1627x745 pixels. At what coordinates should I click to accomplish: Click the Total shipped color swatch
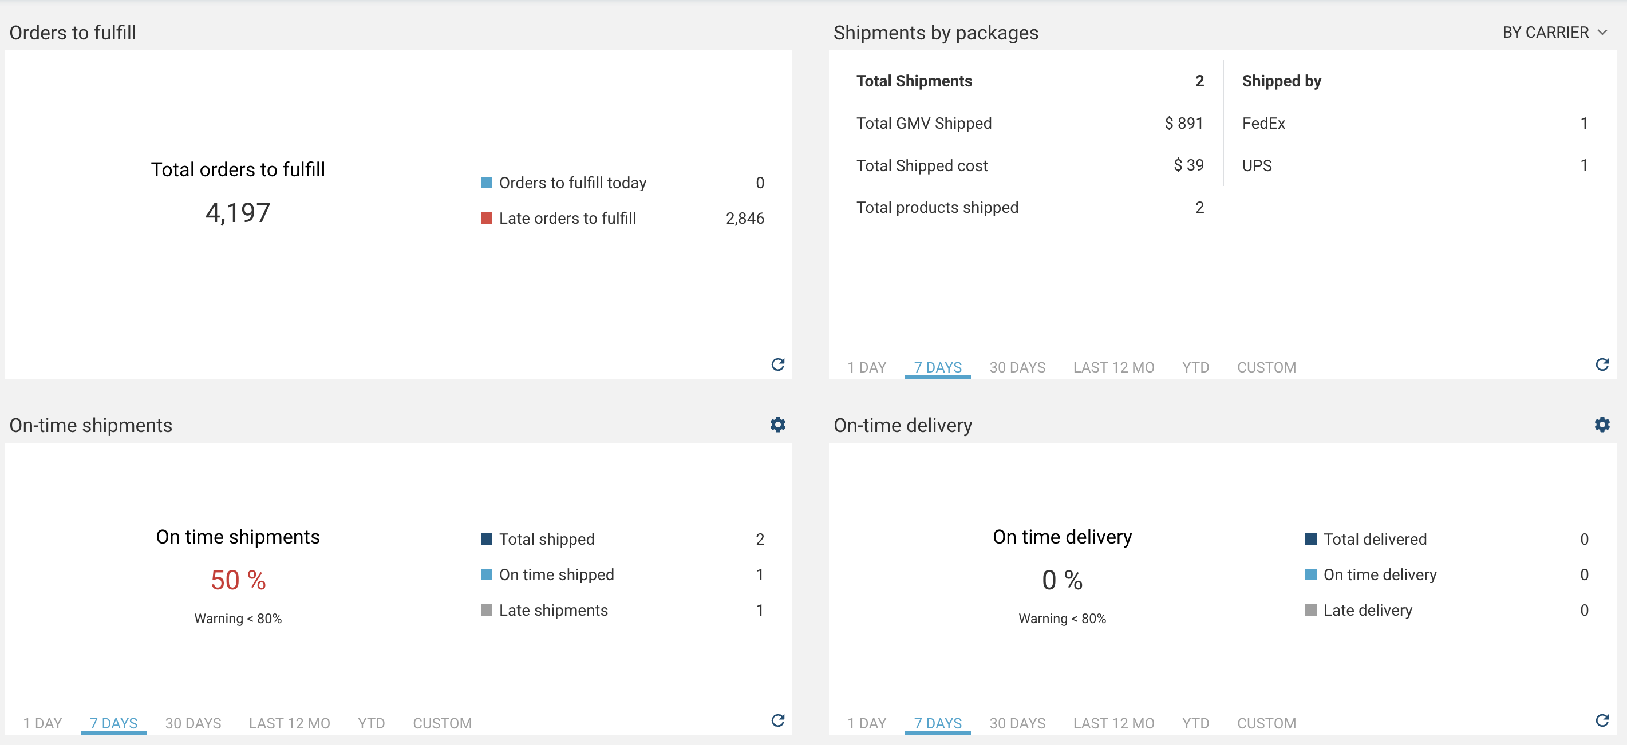click(485, 538)
